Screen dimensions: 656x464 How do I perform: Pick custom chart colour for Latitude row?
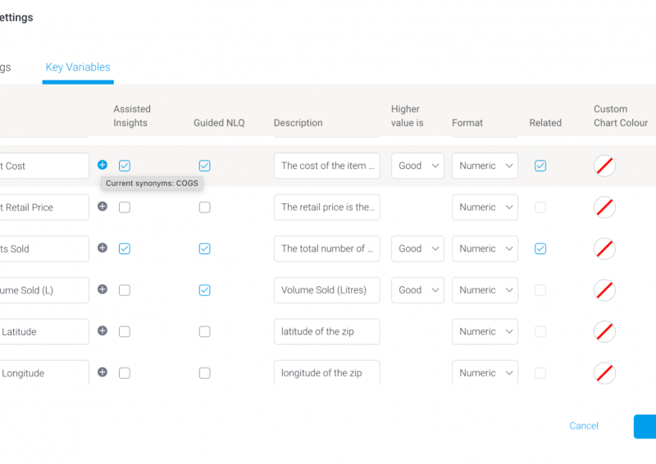click(x=604, y=331)
